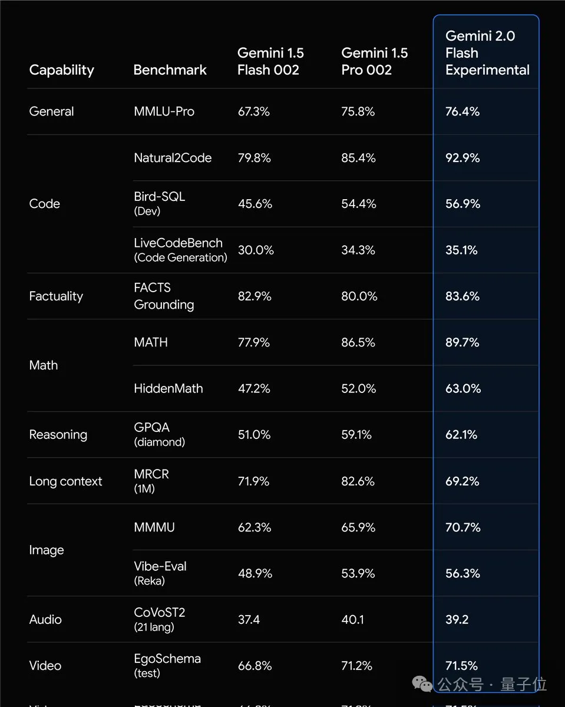Select the Gemini 1.5 Pro 002 header
The height and width of the screenshot is (707, 565).
pyautogui.click(x=374, y=61)
